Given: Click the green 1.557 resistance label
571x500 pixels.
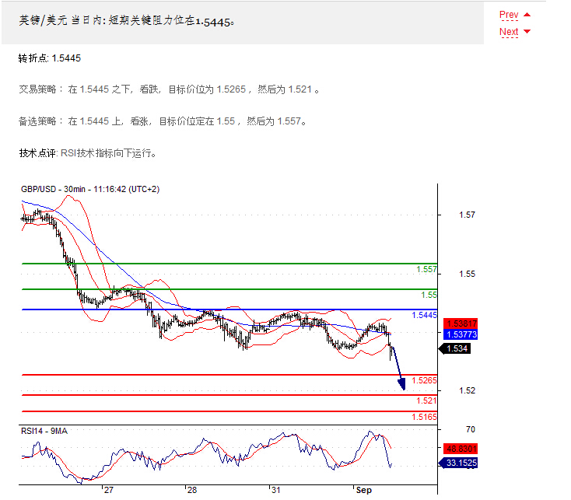Looking at the screenshot, I should coord(426,269).
